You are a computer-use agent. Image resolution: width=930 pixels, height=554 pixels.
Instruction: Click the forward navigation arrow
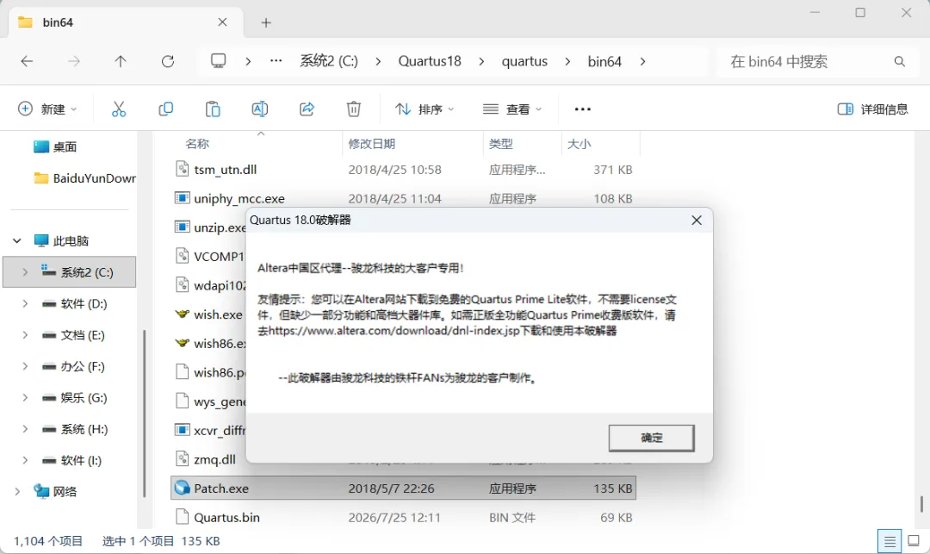click(x=73, y=61)
